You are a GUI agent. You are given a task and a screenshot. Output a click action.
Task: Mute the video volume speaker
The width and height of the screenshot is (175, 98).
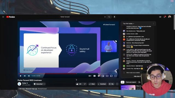pyautogui.click(x=29, y=76)
